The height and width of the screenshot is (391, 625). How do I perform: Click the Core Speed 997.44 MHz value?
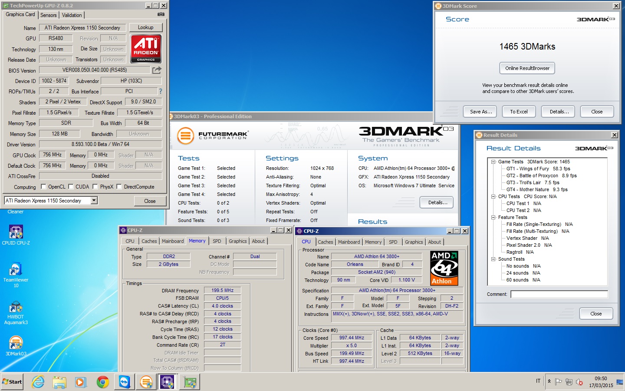point(352,338)
